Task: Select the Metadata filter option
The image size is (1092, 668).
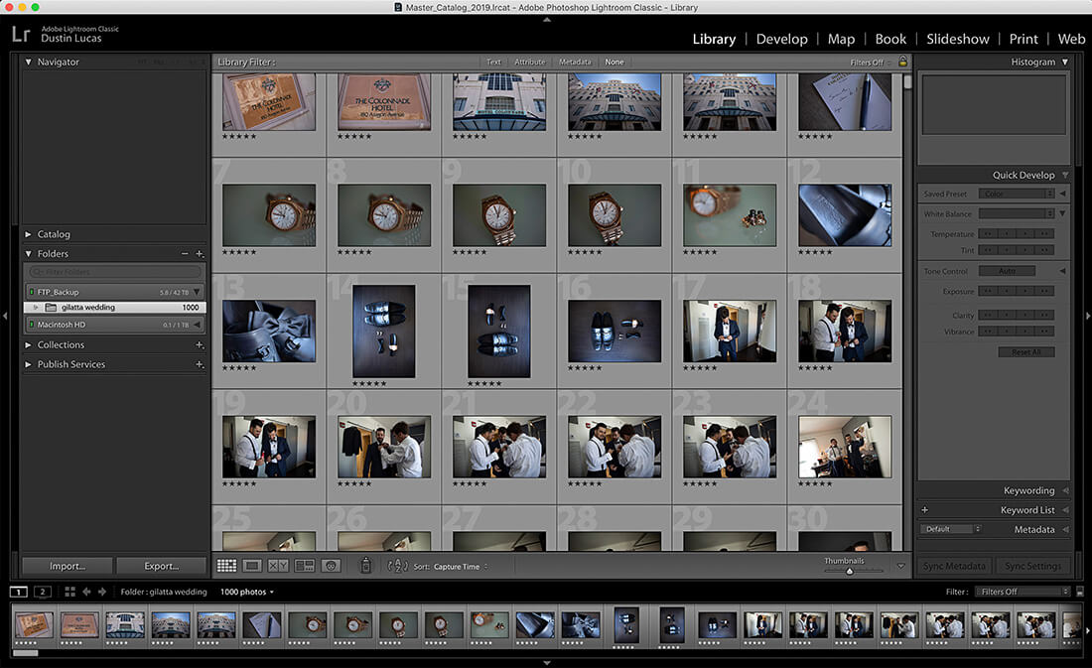Action: pos(575,62)
